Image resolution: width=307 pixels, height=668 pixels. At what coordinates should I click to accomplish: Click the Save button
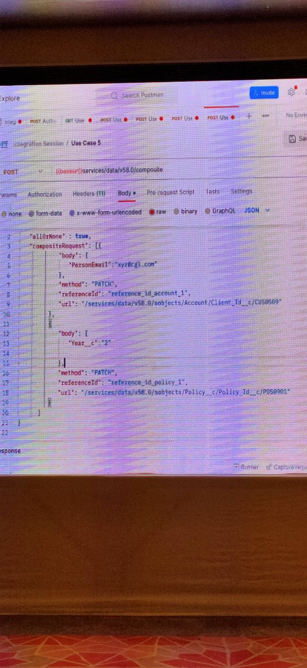298,138
